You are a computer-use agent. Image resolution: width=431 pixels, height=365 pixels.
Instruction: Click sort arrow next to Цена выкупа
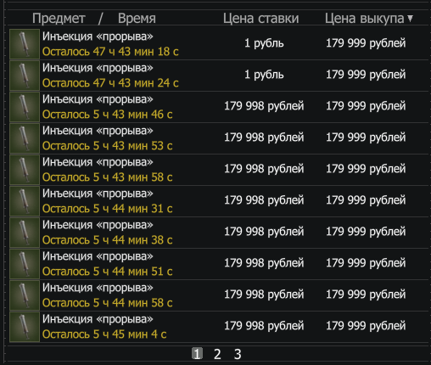pyautogui.click(x=410, y=19)
